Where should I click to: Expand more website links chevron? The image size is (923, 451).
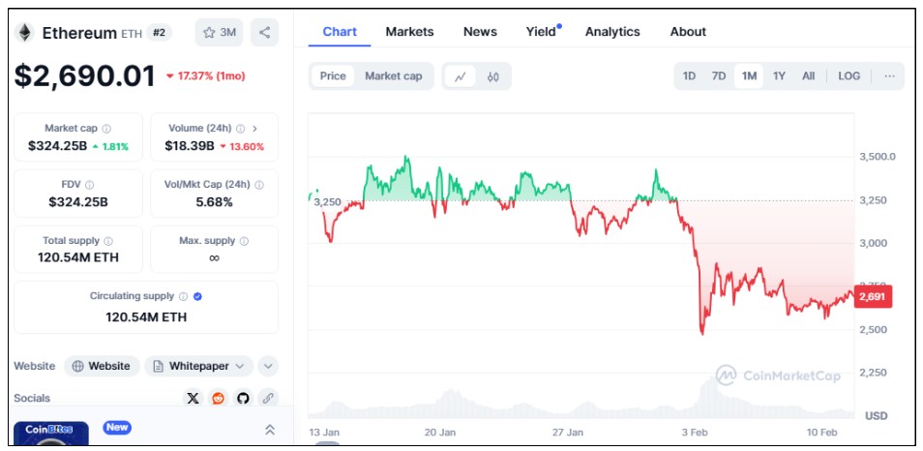[268, 366]
